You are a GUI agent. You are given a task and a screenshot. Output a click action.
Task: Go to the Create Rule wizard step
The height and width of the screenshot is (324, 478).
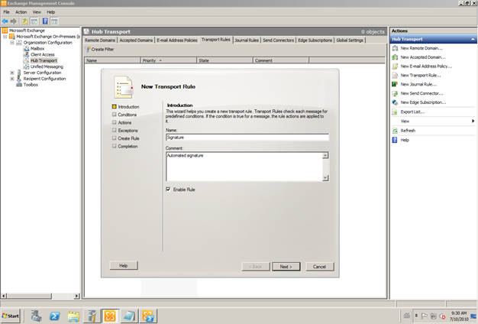point(128,138)
